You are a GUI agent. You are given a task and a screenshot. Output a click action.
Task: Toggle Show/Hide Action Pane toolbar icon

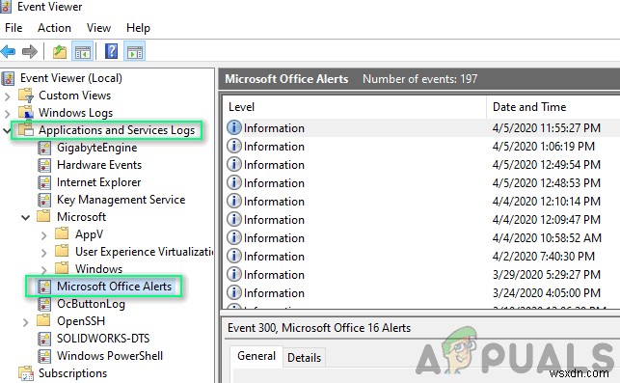point(135,51)
